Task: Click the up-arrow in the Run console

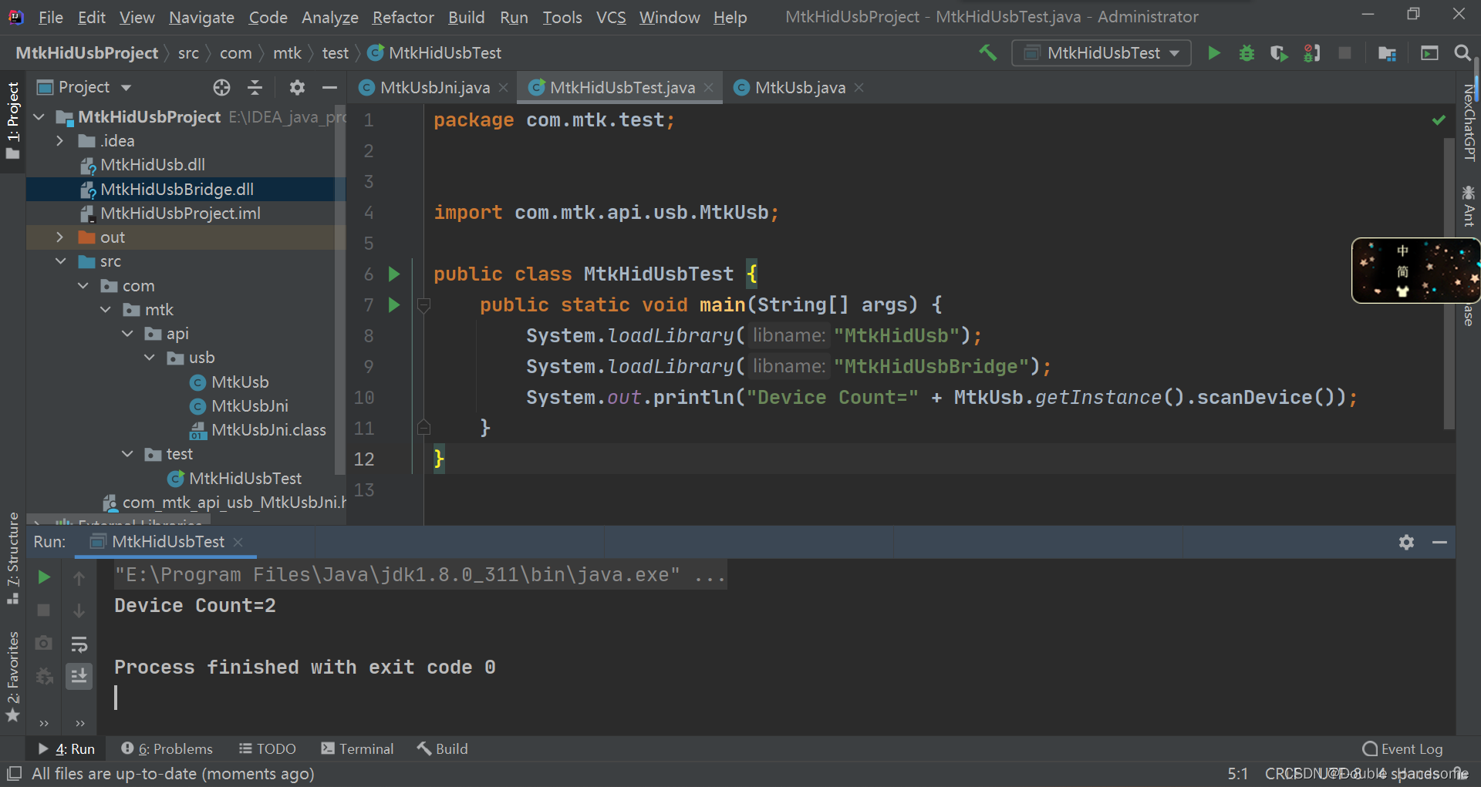Action: coord(79,577)
